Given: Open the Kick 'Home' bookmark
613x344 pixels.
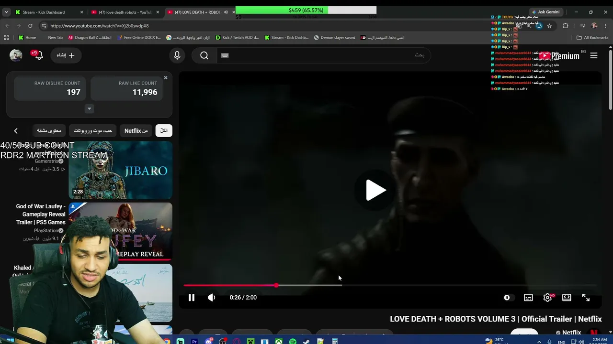Looking at the screenshot, I should 27,38.
